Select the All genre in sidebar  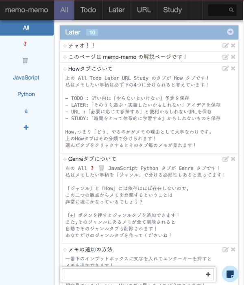pos(27,28)
